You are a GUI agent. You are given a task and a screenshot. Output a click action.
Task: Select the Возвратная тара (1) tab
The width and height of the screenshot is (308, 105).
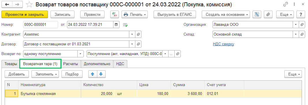[40, 64]
